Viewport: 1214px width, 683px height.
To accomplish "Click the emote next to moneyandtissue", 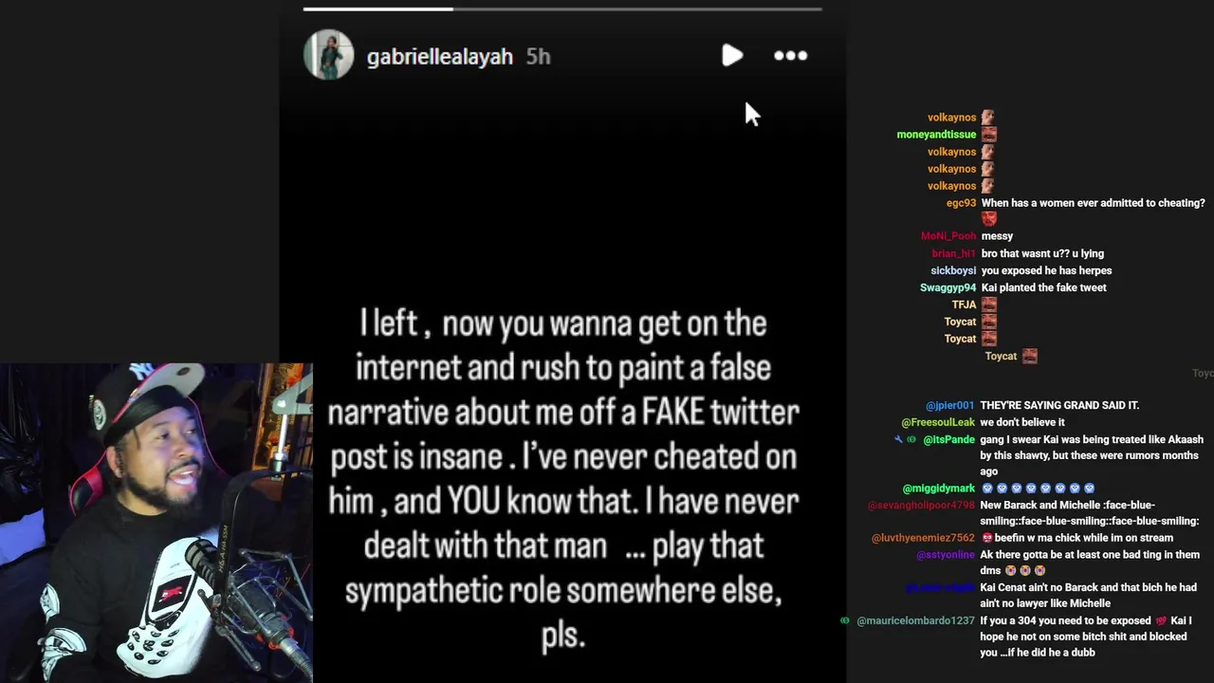I will click(x=988, y=135).
